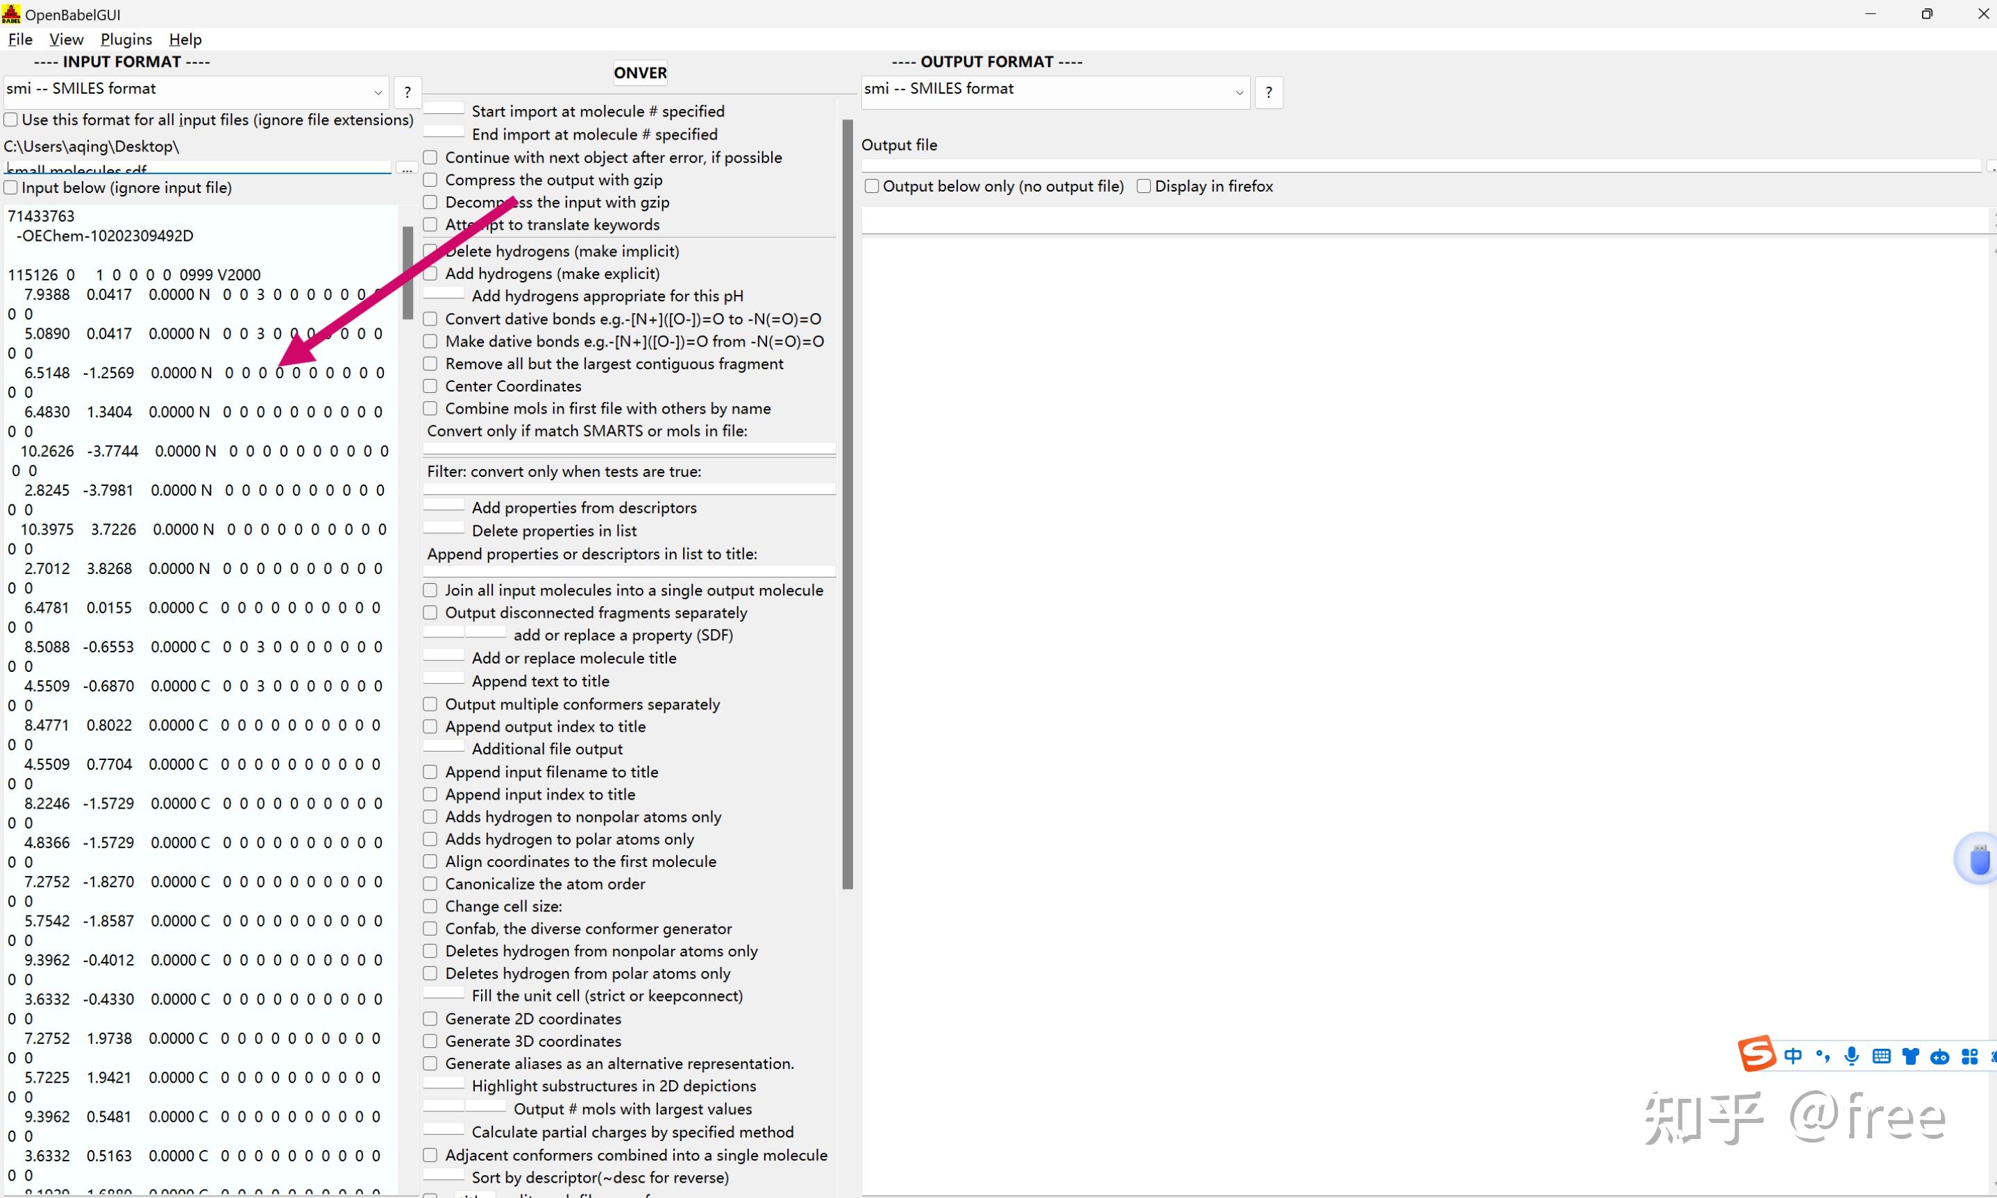This screenshot has height=1198, width=1997.
Task: Click the input format help question button
Action: click(x=407, y=92)
